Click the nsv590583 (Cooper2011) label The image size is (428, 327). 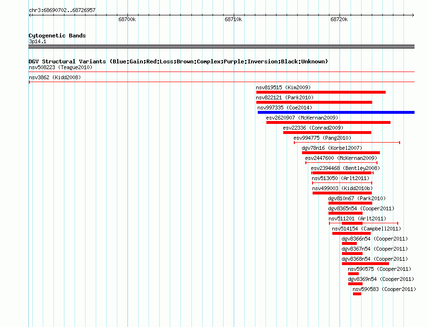[384, 289]
